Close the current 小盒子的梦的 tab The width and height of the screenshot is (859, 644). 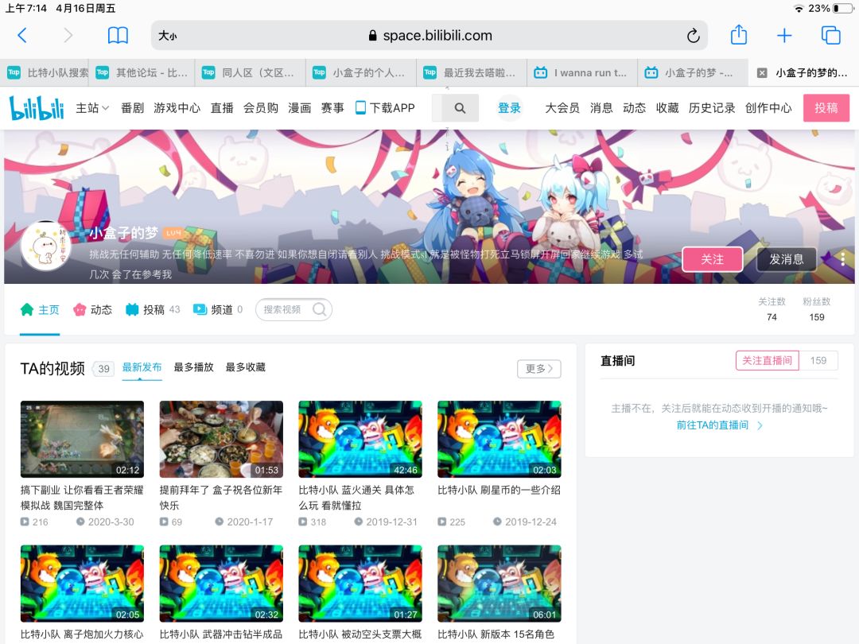[x=761, y=73]
